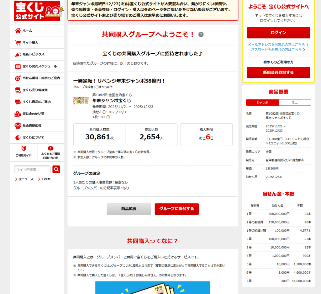Click the home icon in the sidebar
The image size is (321, 294).
pyautogui.click(x=18, y=30)
